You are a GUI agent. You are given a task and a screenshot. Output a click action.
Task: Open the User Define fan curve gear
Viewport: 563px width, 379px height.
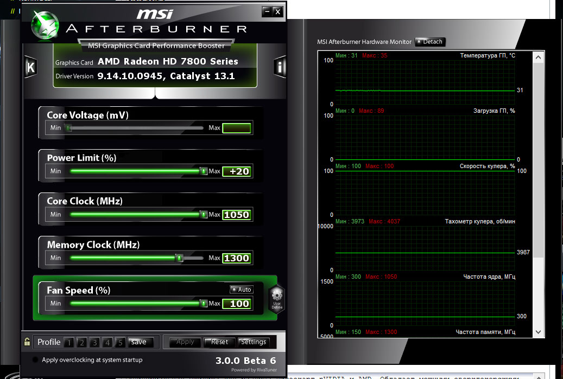(277, 299)
